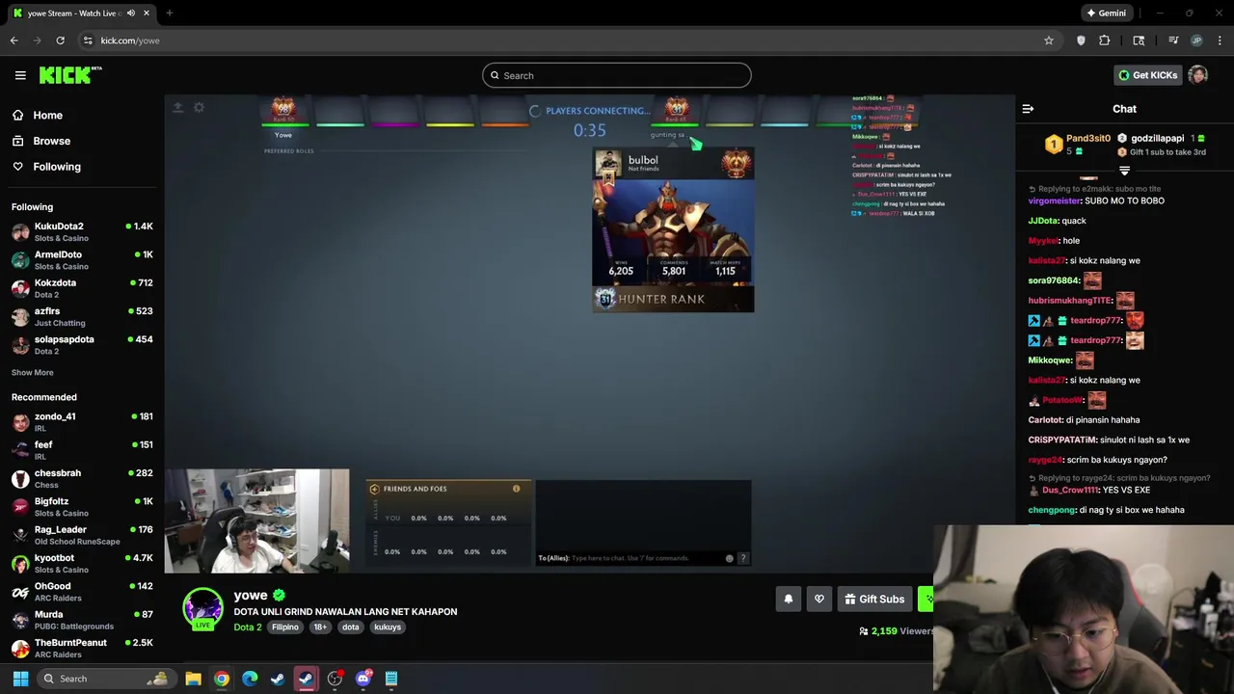Open the user profile avatar menu
The height and width of the screenshot is (694, 1234).
tap(1198, 75)
